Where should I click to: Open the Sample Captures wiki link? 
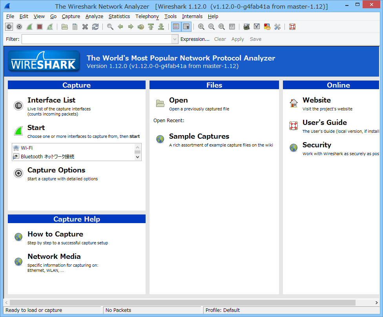point(199,136)
